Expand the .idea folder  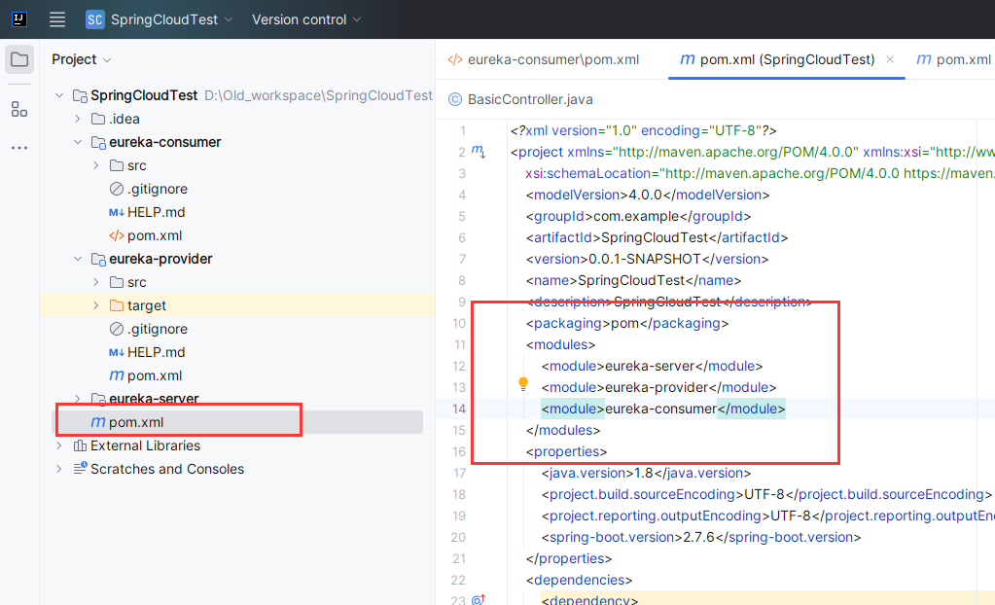(78, 119)
